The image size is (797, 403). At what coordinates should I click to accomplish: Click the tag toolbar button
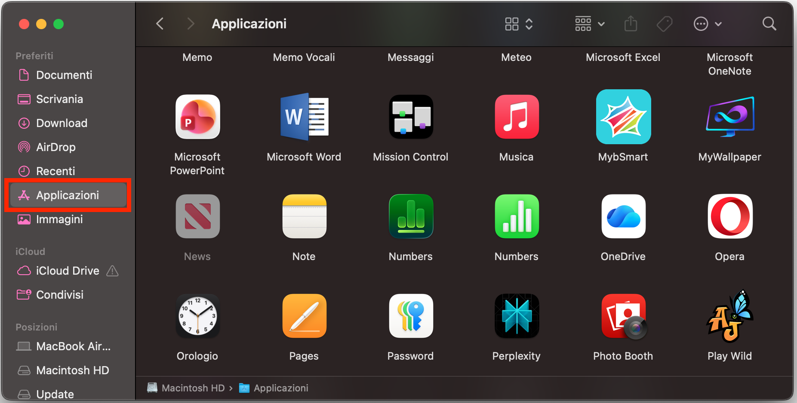(x=665, y=24)
